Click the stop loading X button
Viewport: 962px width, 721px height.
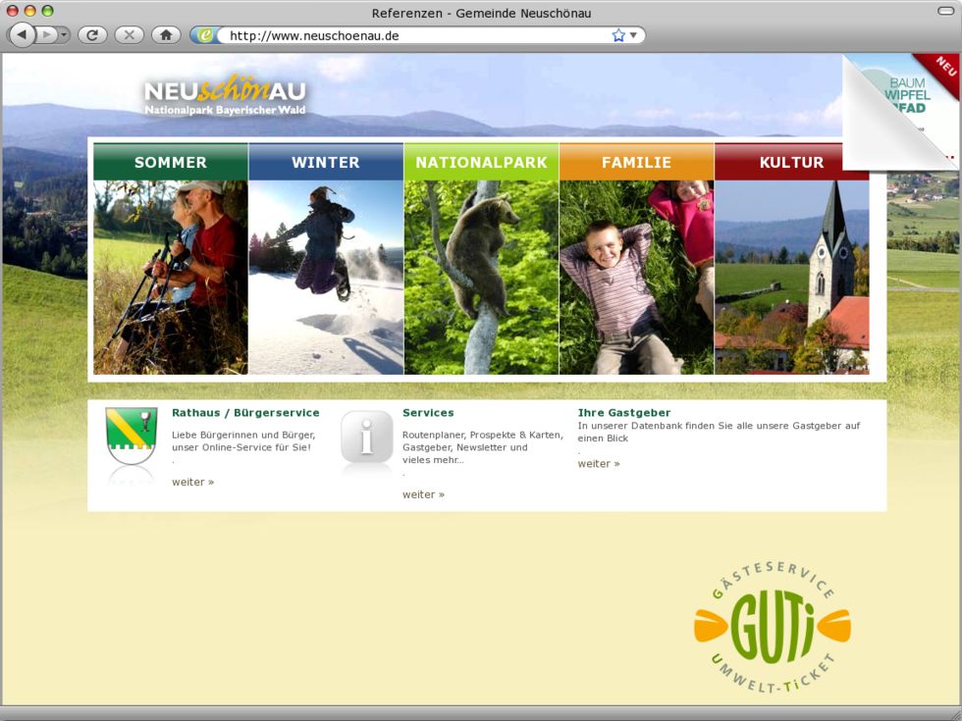pyautogui.click(x=129, y=35)
